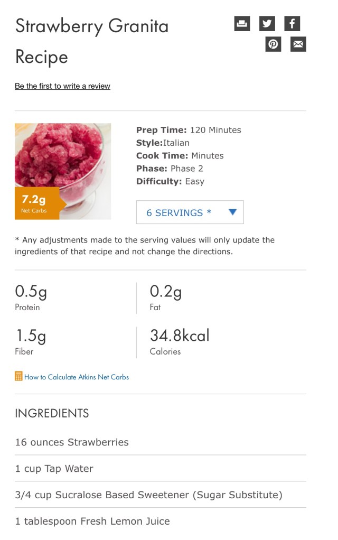Pin the recipe to Pinterest

click(273, 44)
